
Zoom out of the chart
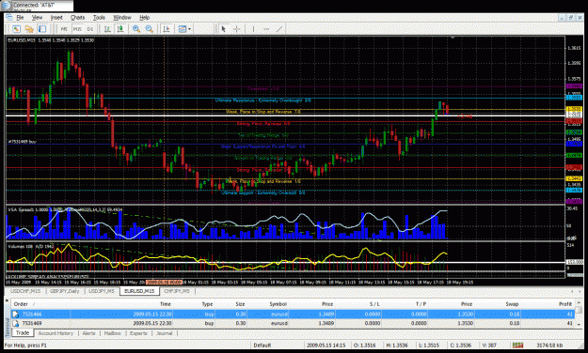click(150, 29)
